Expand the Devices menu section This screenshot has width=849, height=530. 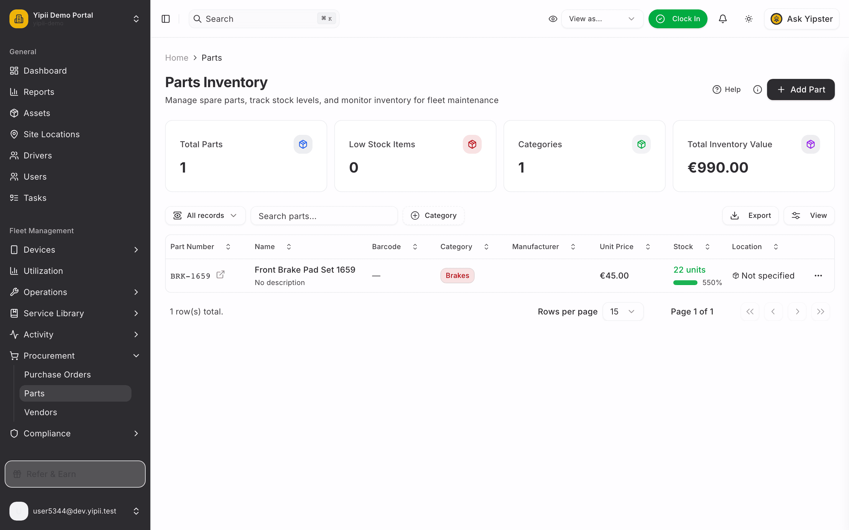click(x=75, y=250)
